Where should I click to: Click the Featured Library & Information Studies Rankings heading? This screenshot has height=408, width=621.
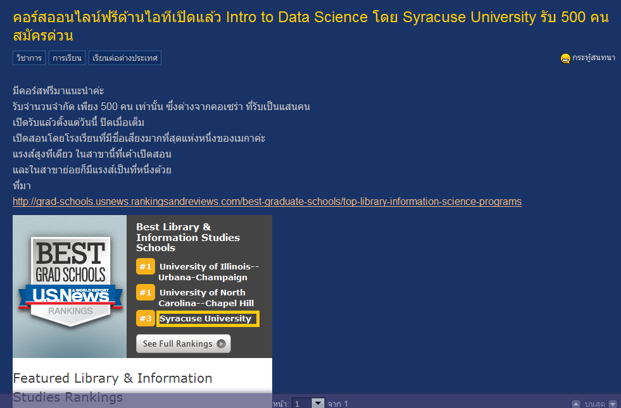(x=113, y=387)
